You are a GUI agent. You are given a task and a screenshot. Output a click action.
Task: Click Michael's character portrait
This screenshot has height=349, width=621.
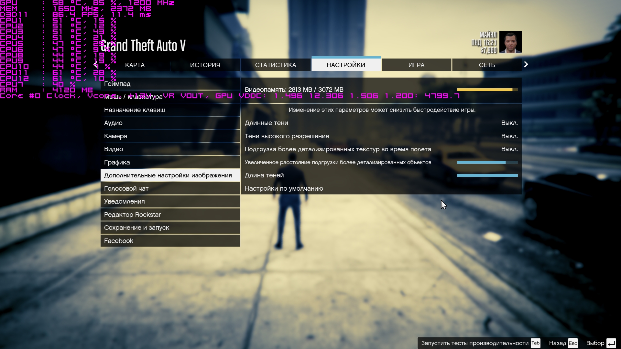(x=510, y=42)
